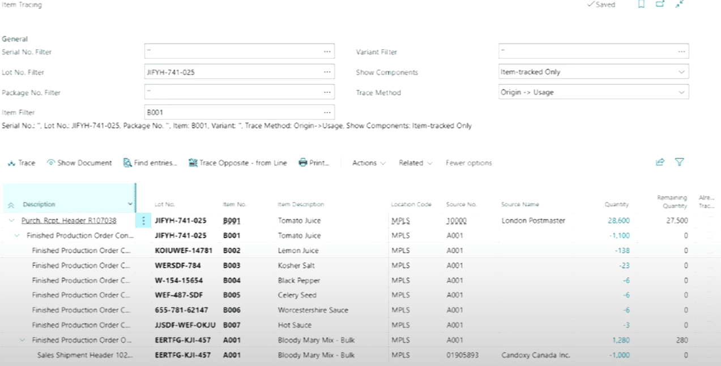Click the Lot No. Filter field

pos(232,72)
